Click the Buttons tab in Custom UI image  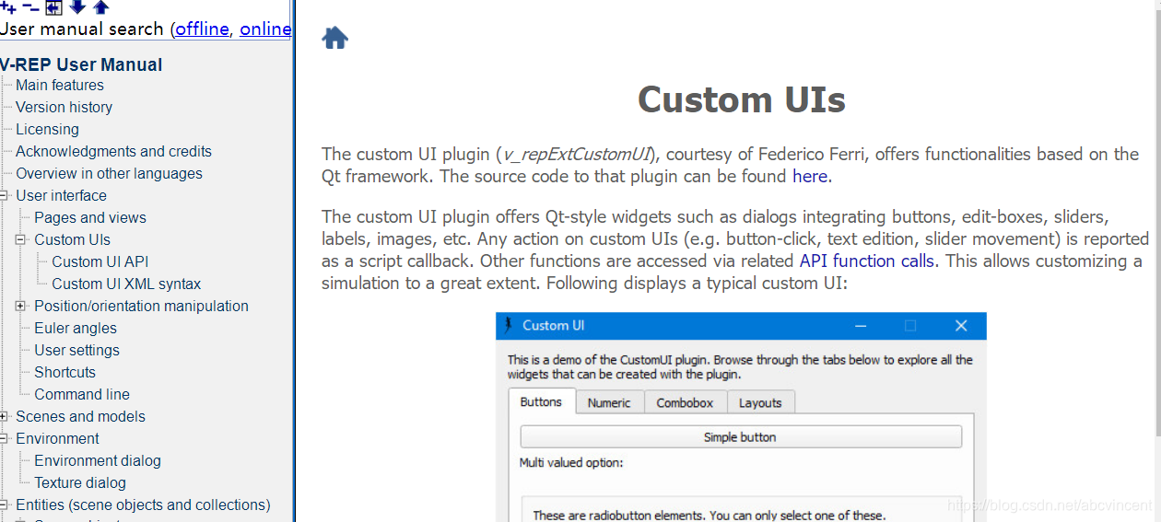point(541,401)
